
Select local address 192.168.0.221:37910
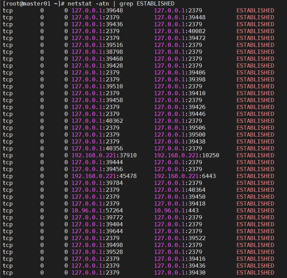(x=104, y=156)
